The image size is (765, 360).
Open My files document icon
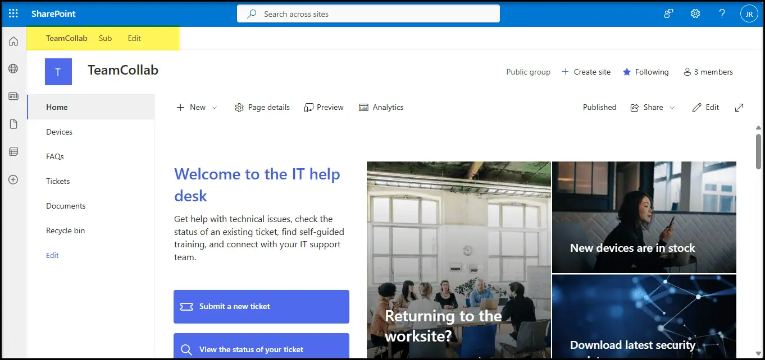pos(13,124)
